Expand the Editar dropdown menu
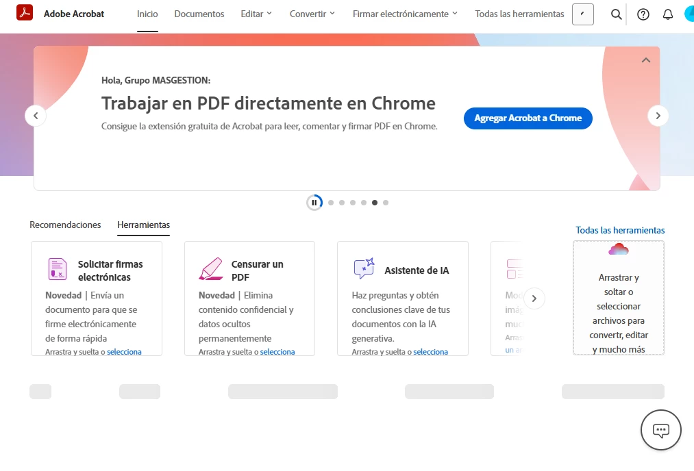Image resolution: width=694 pixels, height=471 pixels. (x=256, y=14)
